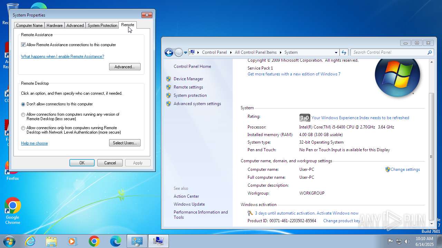Viewport: 442px width, 248px height.
Task: Open Windows Media Player from taskbar
Action: (73, 241)
